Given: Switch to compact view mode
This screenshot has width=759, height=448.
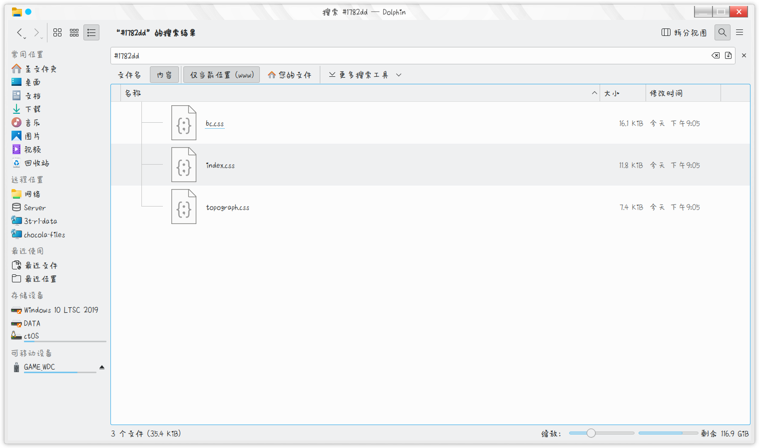Looking at the screenshot, I should click(x=74, y=33).
